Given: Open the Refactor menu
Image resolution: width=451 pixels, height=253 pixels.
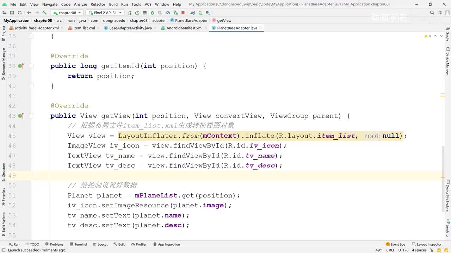Looking at the screenshot, I should [98, 4].
